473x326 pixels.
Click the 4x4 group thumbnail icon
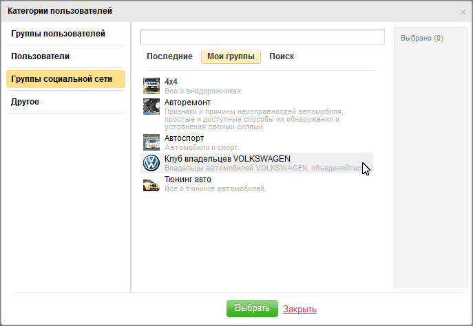click(151, 85)
